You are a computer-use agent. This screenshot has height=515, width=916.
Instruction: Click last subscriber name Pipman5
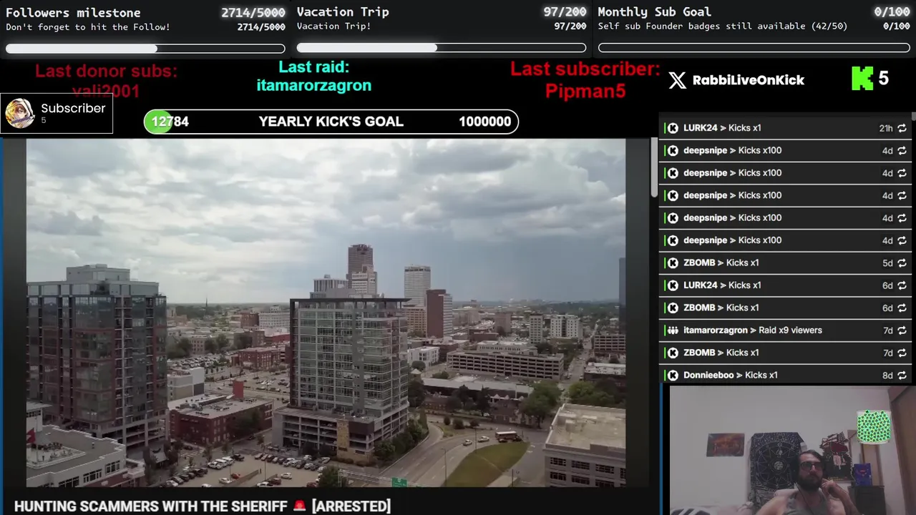click(585, 91)
